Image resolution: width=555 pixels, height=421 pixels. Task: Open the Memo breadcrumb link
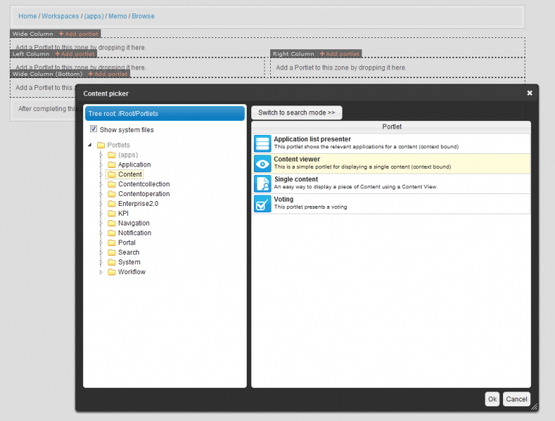coord(117,16)
